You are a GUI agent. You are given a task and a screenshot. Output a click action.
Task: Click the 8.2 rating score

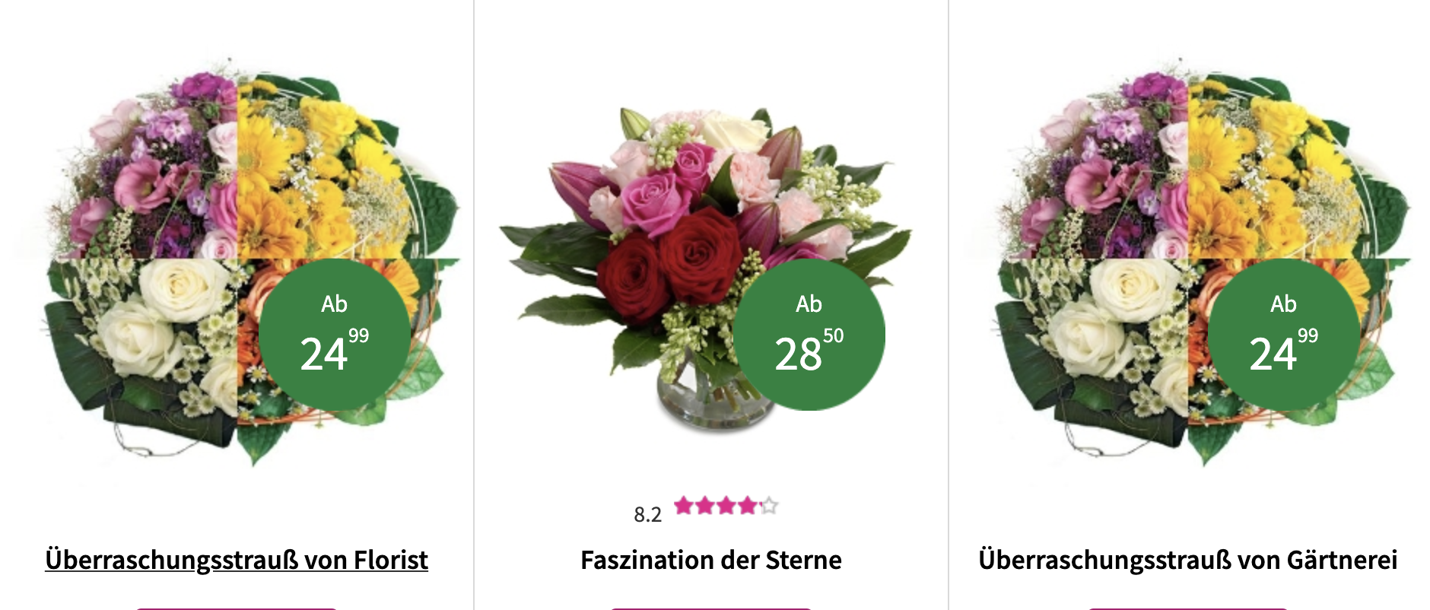tap(647, 515)
